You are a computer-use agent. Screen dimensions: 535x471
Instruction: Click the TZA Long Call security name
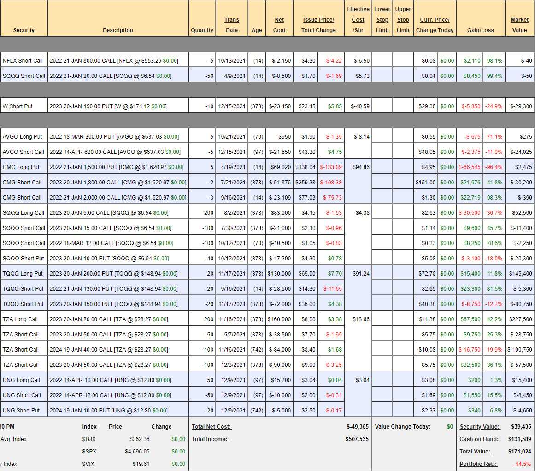20,319
